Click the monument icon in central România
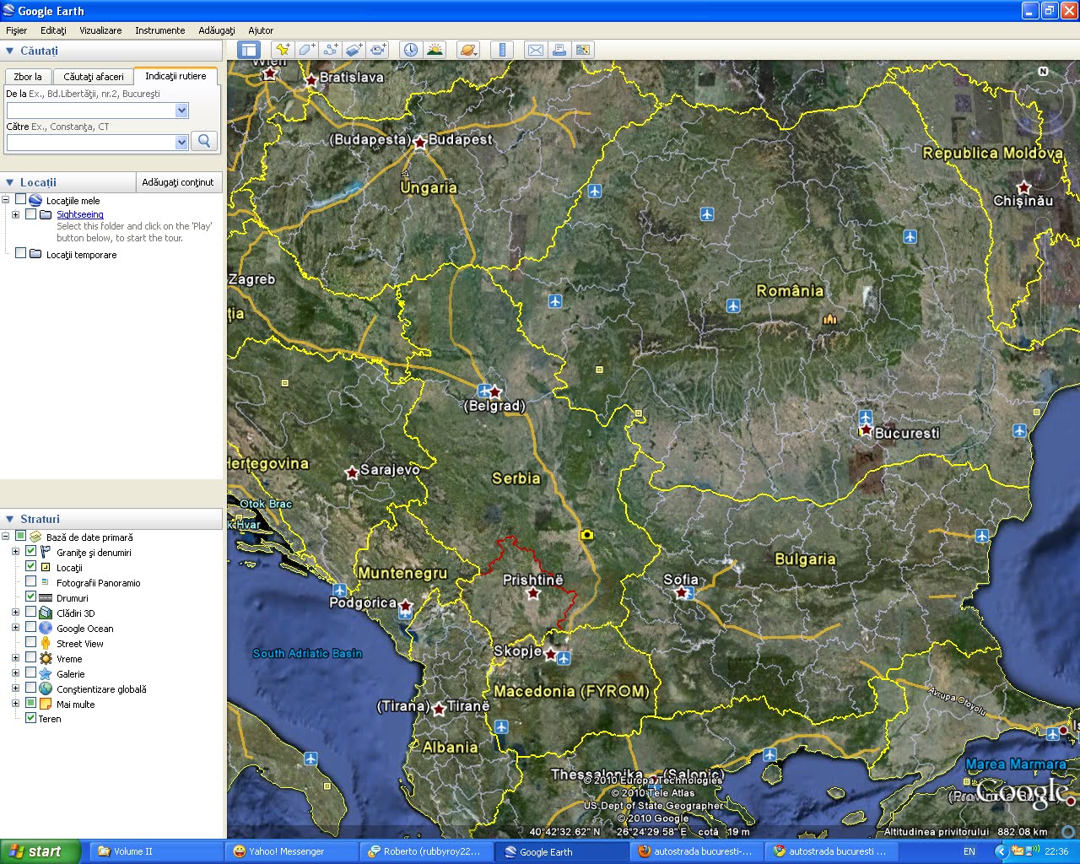 click(829, 319)
